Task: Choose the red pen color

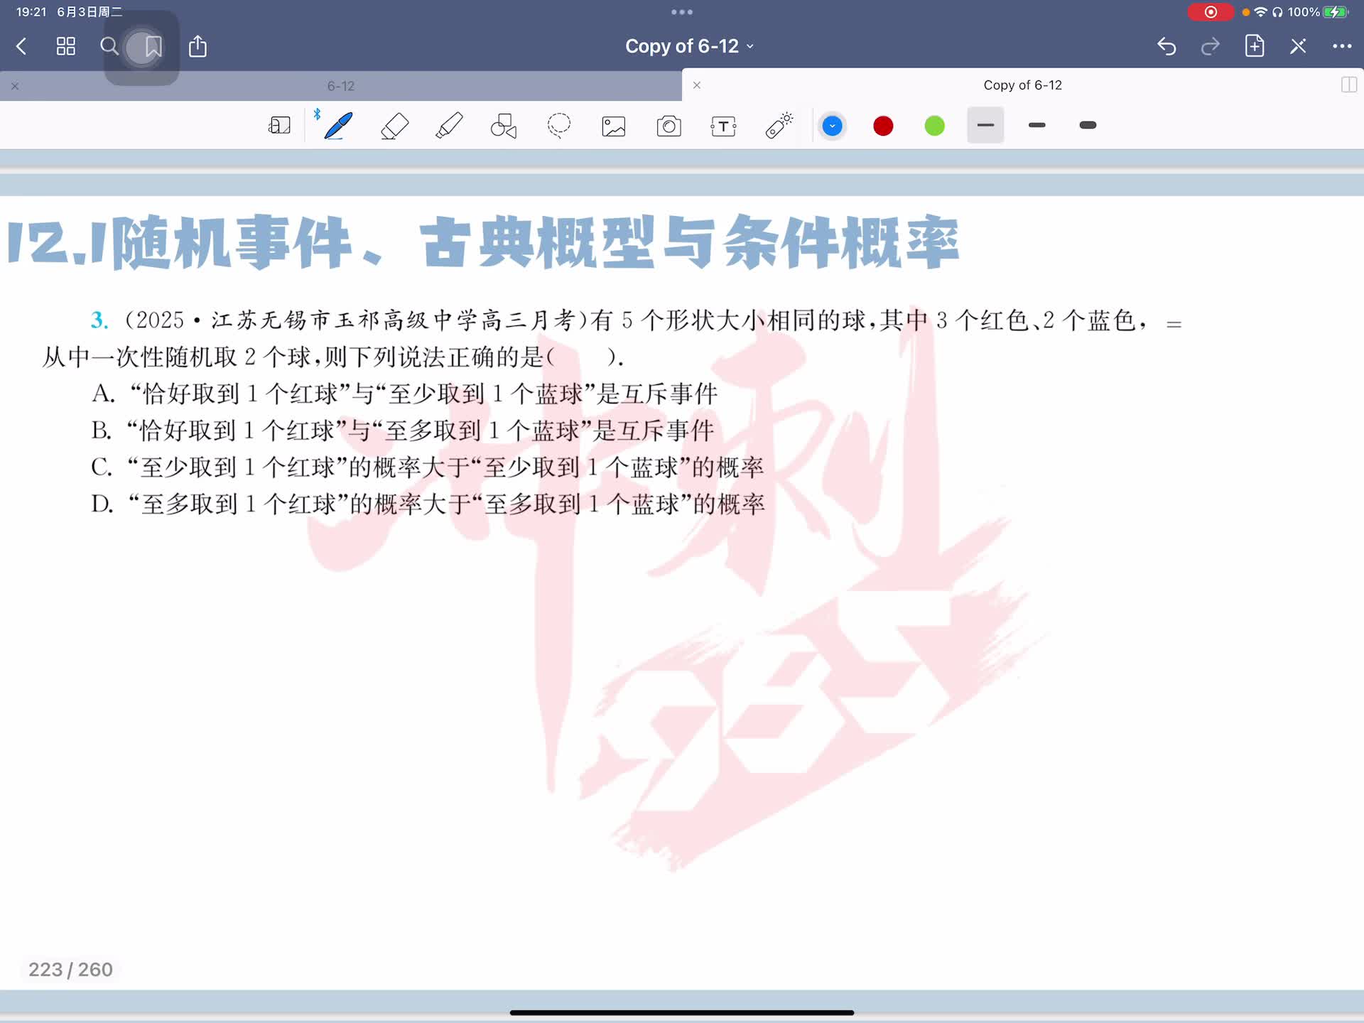Action: point(883,126)
